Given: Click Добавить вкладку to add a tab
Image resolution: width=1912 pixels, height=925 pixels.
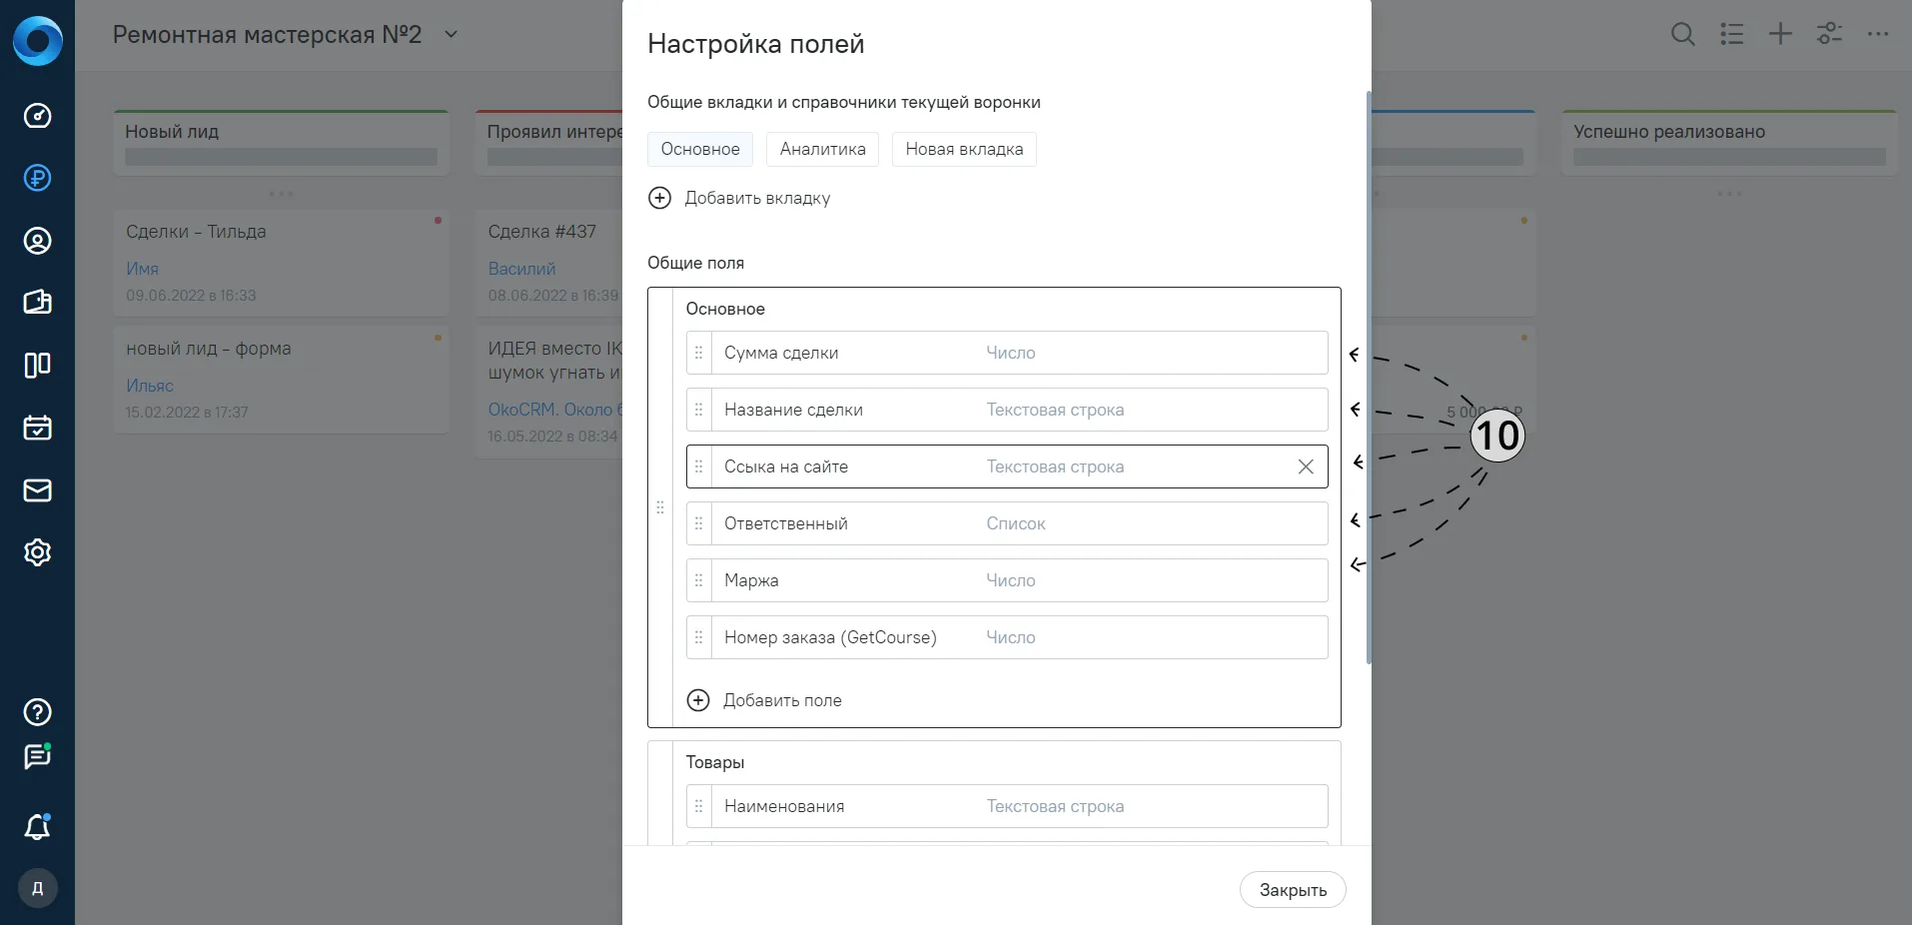Looking at the screenshot, I should [x=739, y=198].
